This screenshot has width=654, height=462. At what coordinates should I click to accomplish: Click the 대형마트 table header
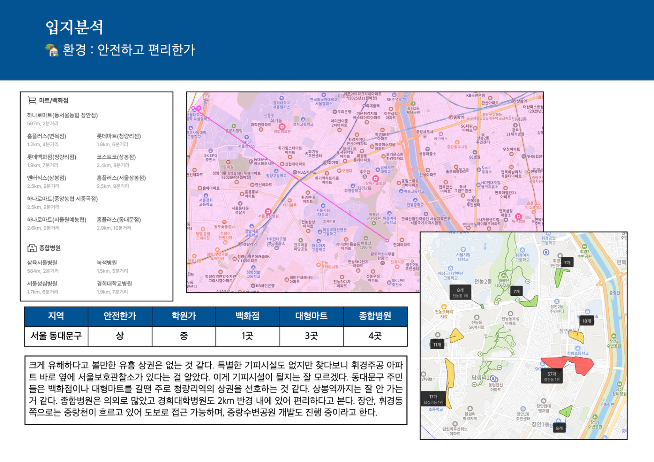click(311, 316)
